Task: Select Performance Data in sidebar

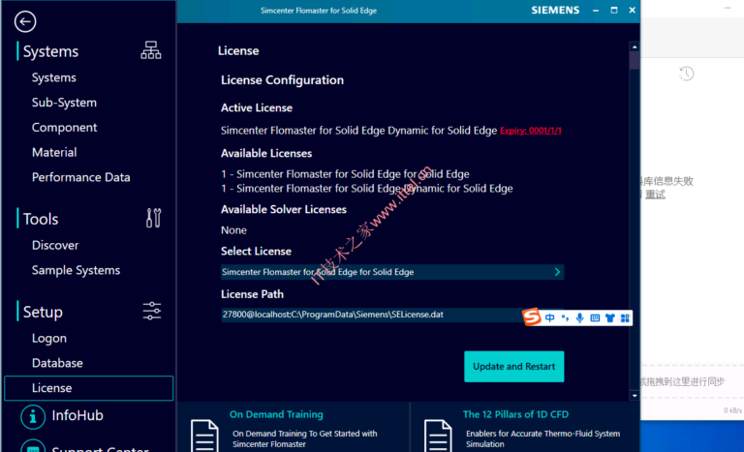Action: point(80,177)
